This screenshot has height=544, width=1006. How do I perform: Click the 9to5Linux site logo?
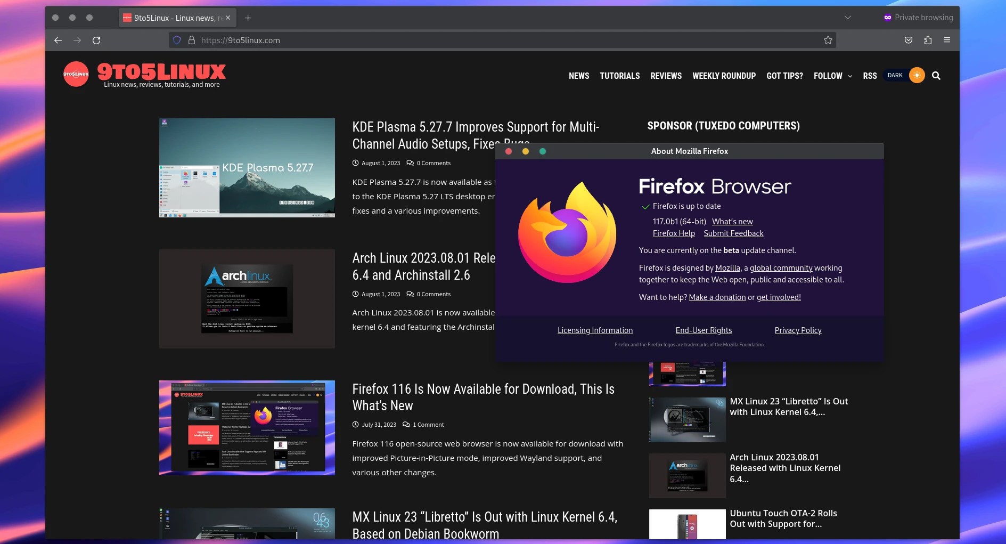pos(76,74)
